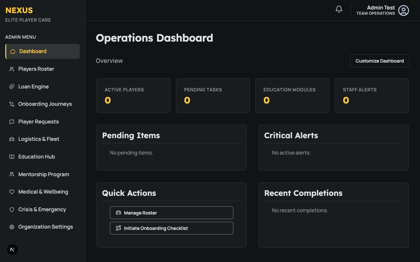Click the Staff Alerts stat card
The image size is (420, 262).
(372, 96)
